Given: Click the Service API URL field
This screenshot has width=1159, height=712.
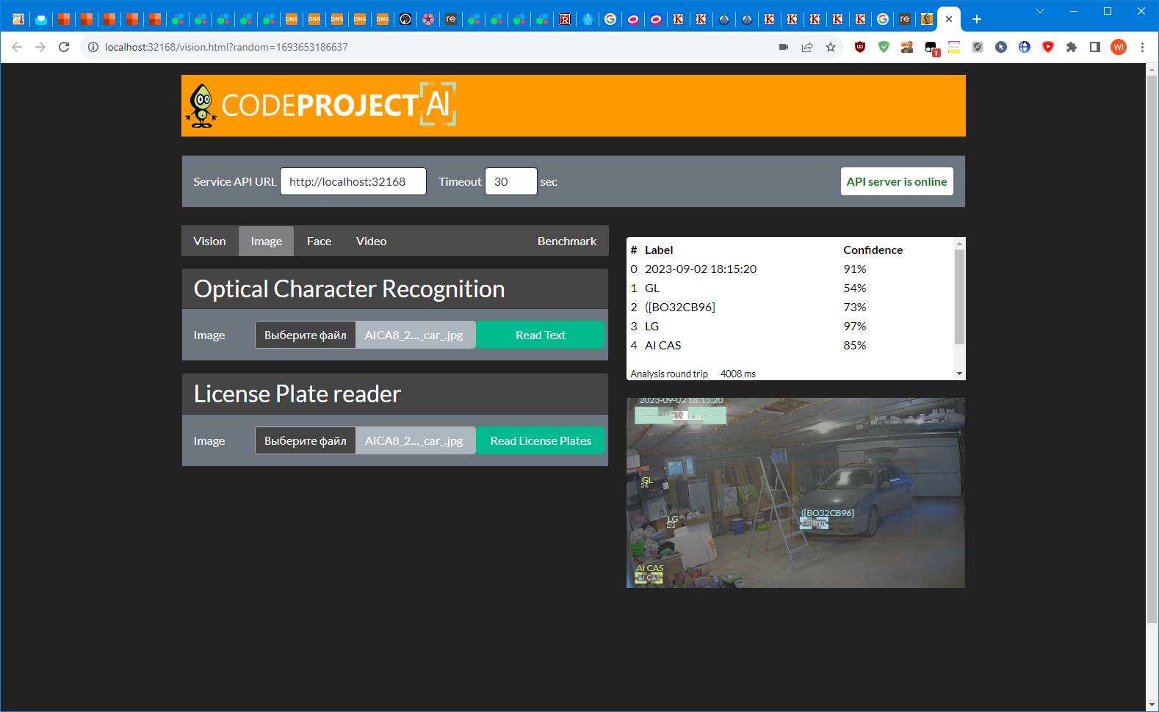Looking at the screenshot, I should [x=353, y=181].
